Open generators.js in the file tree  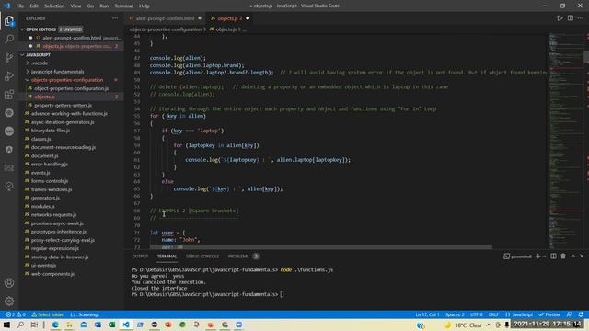click(x=45, y=198)
